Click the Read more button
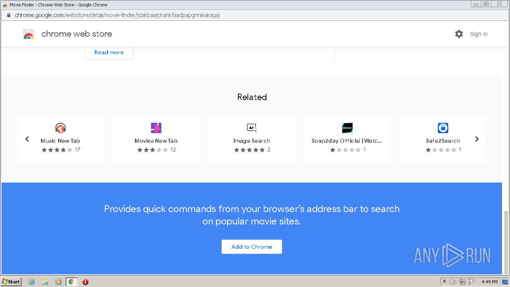510x287 pixels. (x=109, y=52)
